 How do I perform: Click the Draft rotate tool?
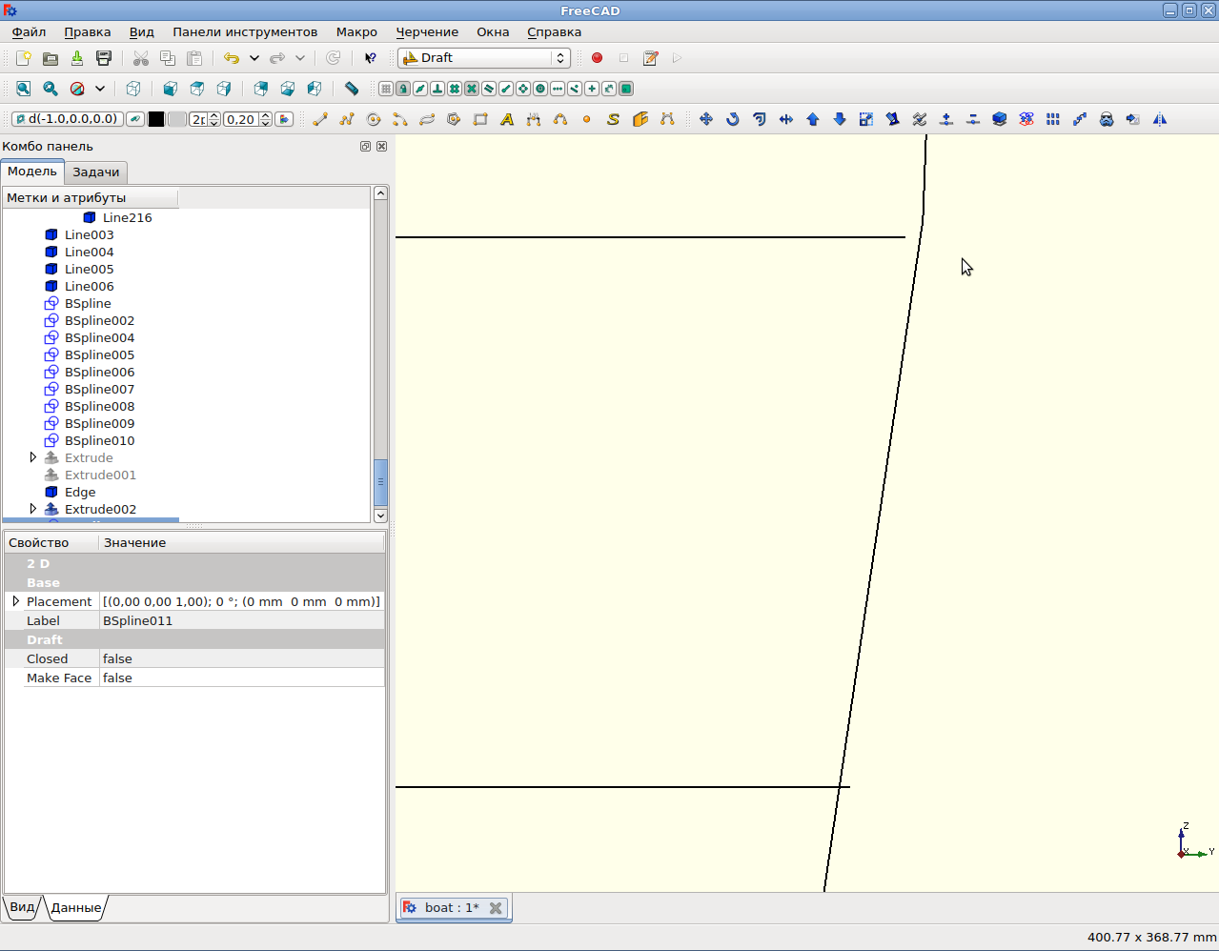point(733,119)
